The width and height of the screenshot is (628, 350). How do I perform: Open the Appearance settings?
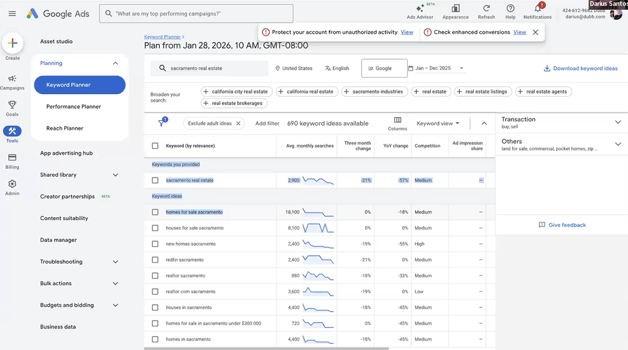tap(455, 11)
